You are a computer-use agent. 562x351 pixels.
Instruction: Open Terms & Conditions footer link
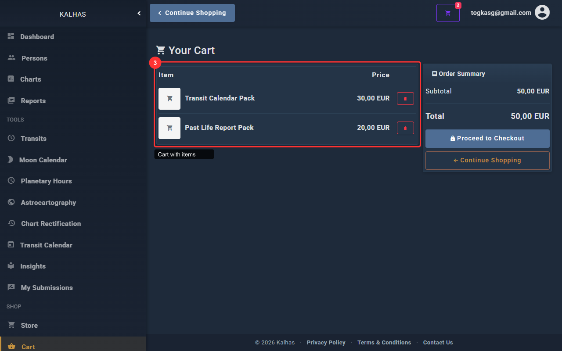(x=384, y=343)
